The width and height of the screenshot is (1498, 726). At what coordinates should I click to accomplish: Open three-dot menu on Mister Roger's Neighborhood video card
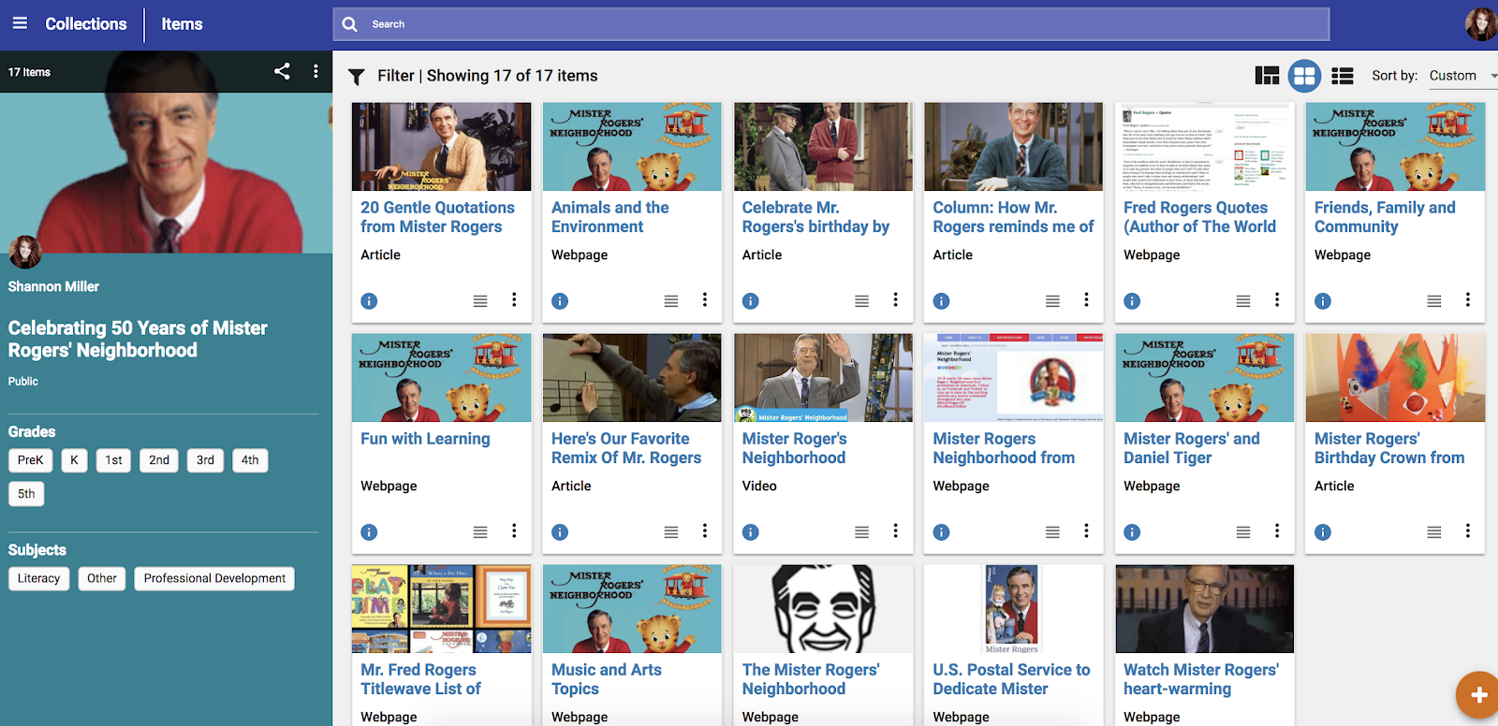[895, 530]
